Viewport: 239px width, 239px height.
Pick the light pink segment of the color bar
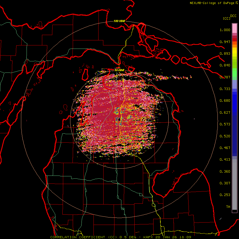tap(234, 28)
